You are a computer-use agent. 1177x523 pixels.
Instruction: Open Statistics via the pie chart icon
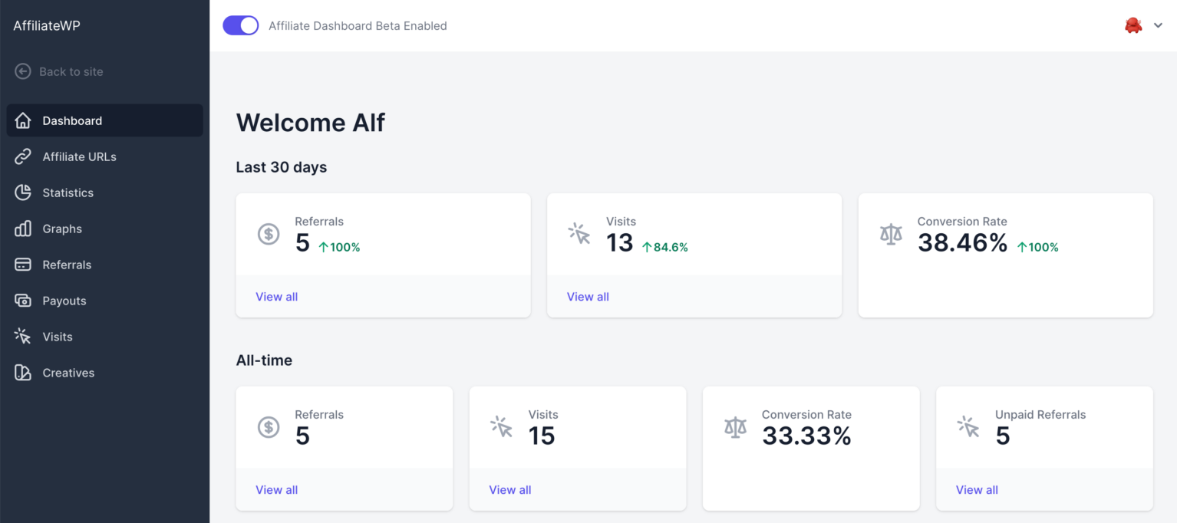[23, 192]
